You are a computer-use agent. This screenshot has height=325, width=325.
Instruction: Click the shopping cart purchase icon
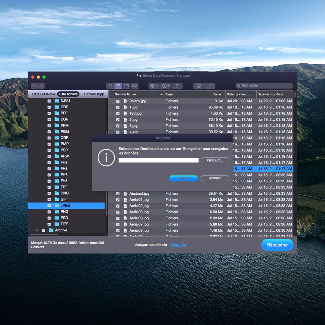point(198,86)
